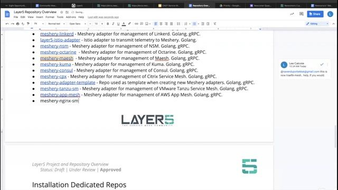Open line spacing options

coord(179,24)
